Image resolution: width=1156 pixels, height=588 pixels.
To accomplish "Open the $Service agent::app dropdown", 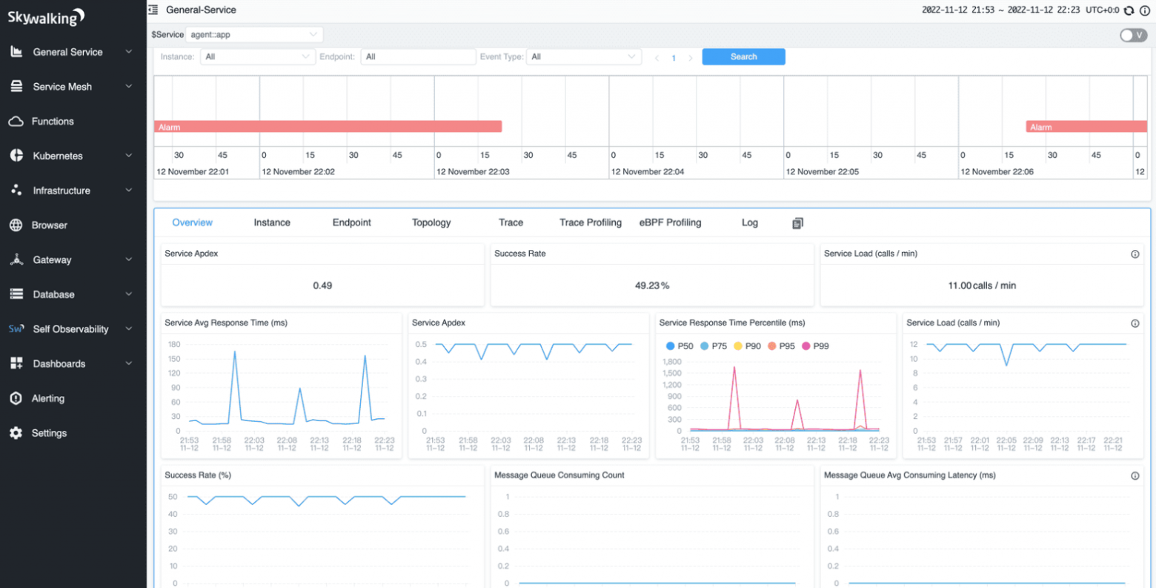I will tap(253, 35).
